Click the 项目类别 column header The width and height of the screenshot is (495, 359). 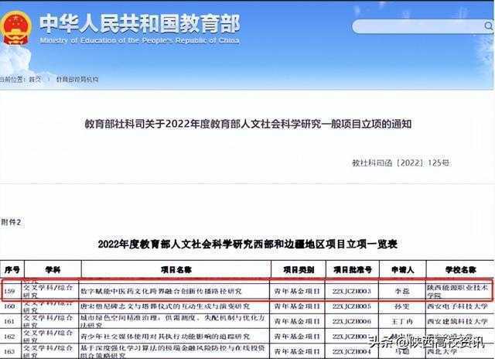(x=299, y=270)
